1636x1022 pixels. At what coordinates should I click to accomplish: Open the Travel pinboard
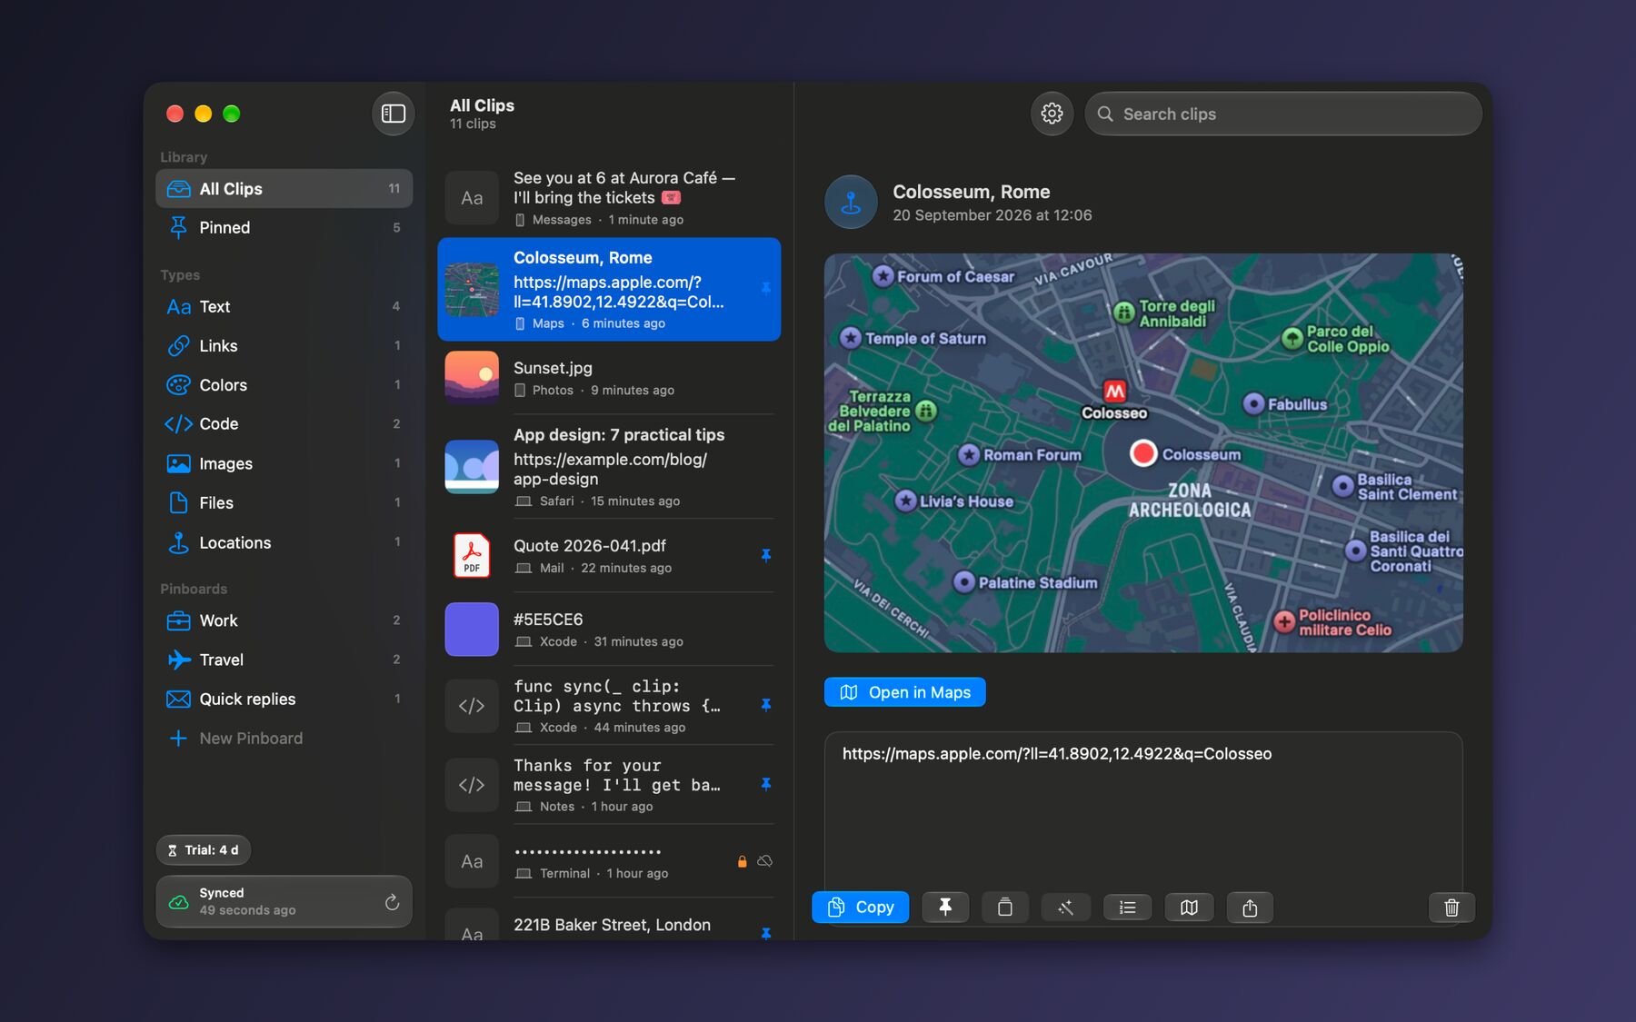(284, 660)
